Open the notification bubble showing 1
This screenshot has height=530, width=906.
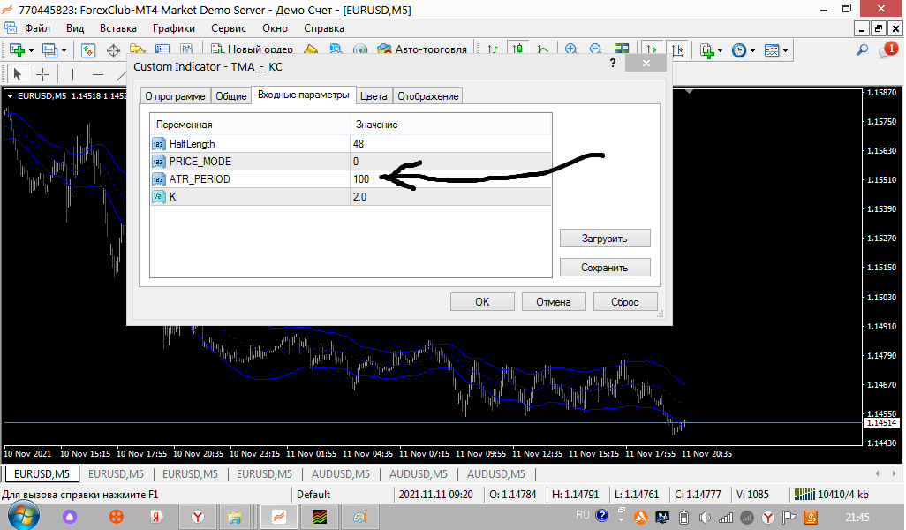click(888, 49)
